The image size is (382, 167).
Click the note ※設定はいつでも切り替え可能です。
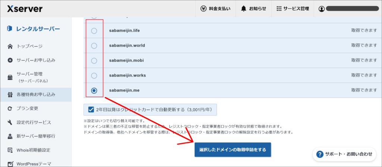click(114, 121)
